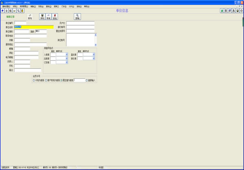Viewport: 244px width, 170px height.
Task: Expand the 盘点单 sorting method dropdown
Action: 93,54
